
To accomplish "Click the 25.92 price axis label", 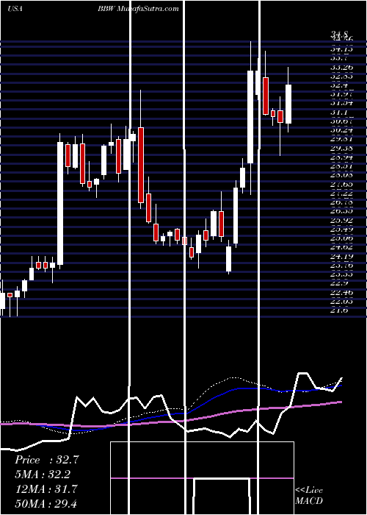I will 342,220.
